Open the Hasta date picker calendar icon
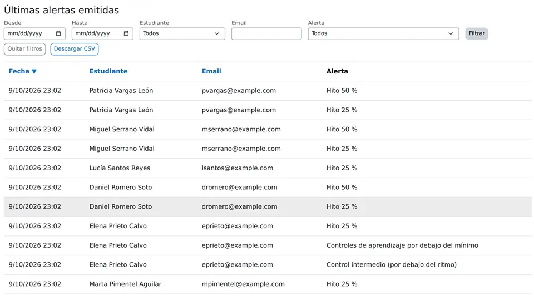Screen dimensions: 534x300 click(x=126, y=33)
